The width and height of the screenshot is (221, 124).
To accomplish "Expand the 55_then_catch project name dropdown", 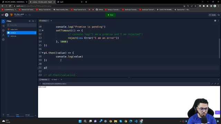I will [x=26, y=15].
